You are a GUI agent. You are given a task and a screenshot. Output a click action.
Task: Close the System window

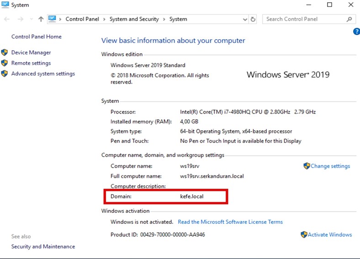(x=350, y=5)
